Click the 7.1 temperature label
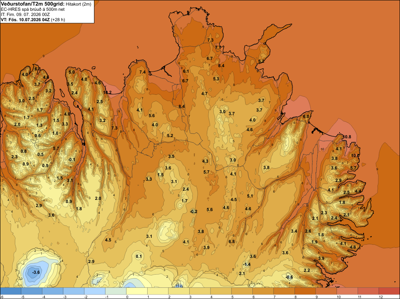This screenshot has width=400, height=299. [218, 48]
